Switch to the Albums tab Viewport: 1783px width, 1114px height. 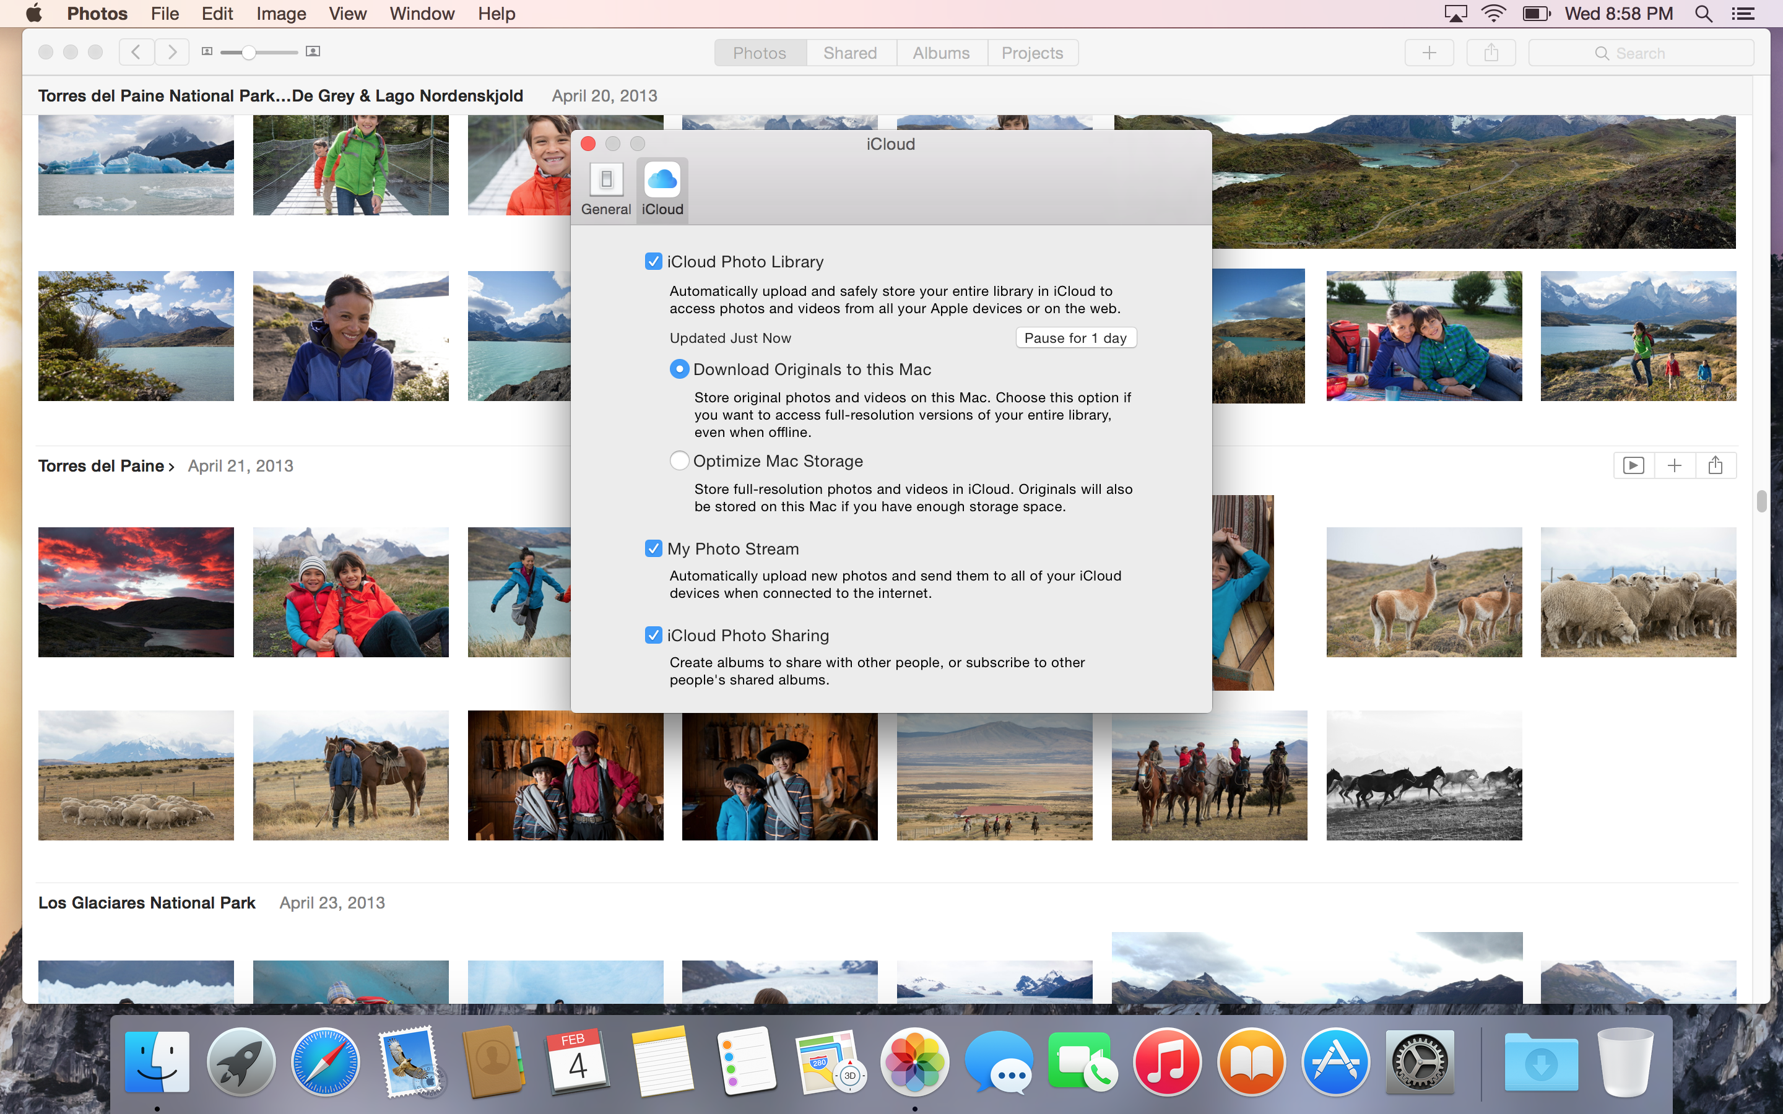click(941, 53)
